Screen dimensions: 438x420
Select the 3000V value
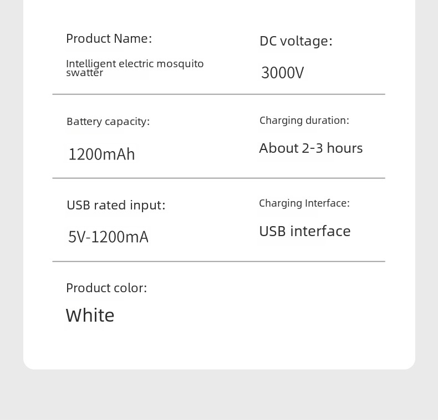(282, 73)
